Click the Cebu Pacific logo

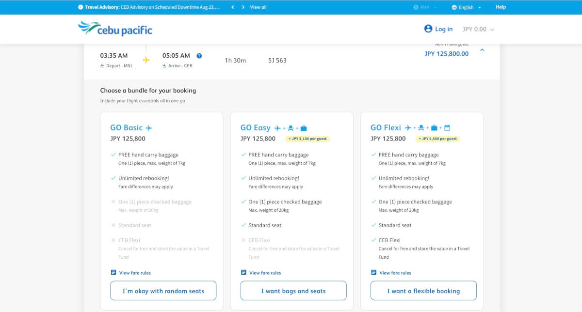(x=115, y=29)
